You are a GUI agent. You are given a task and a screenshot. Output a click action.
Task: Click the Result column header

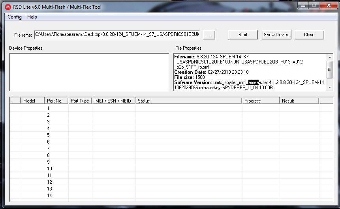(299, 101)
